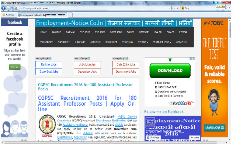Expand the OTHERS dropdown menu
Image resolution: width=236 pixels, height=147 pixels.
tap(143, 42)
